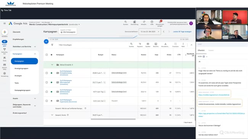
Task: Go to the previous date range arrow
Action: 164,32
